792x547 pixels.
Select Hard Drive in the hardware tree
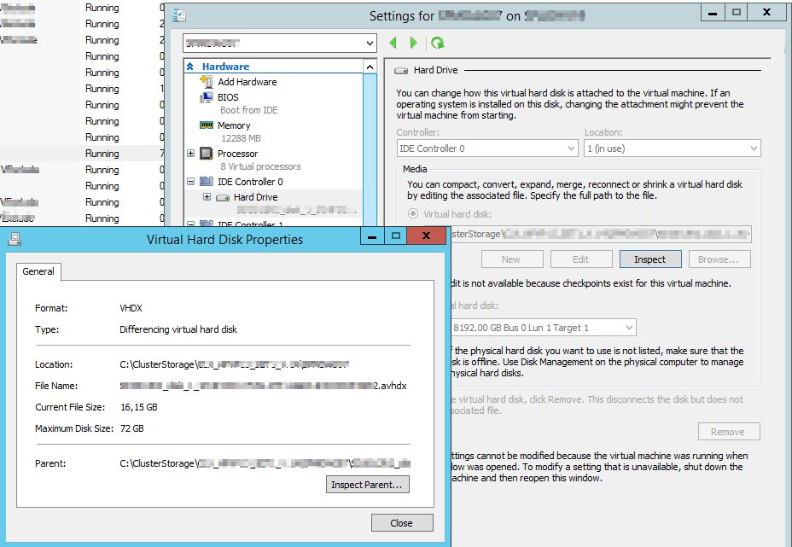click(x=255, y=197)
